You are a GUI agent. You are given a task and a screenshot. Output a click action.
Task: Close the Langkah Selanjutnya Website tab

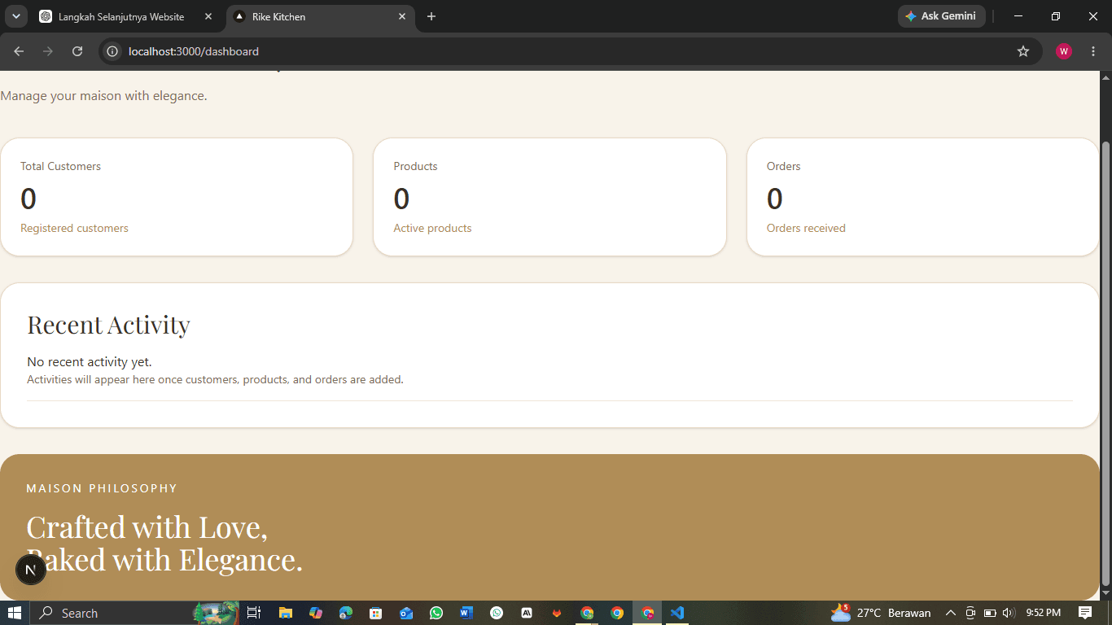click(208, 16)
